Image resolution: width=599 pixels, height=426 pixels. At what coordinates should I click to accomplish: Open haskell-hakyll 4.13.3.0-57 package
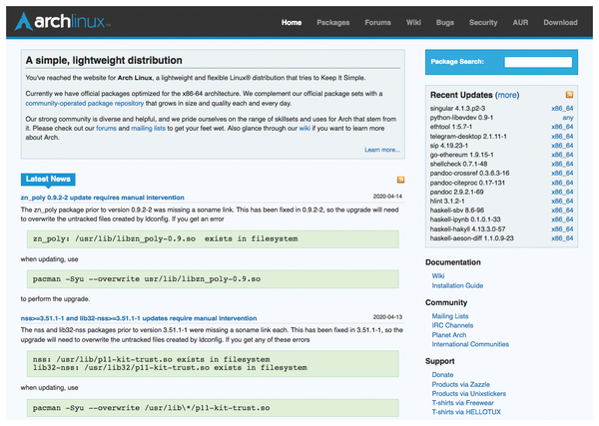(467, 228)
